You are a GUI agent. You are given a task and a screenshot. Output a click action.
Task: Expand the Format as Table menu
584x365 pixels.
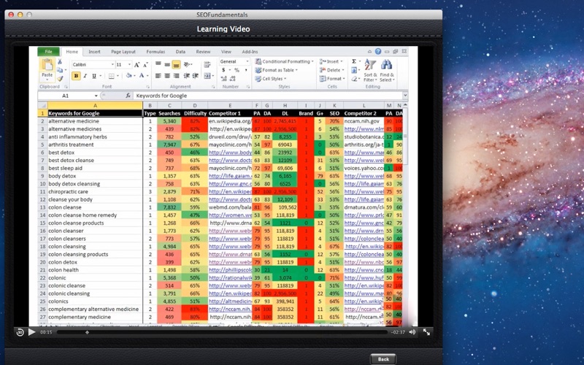click(277, 70)
